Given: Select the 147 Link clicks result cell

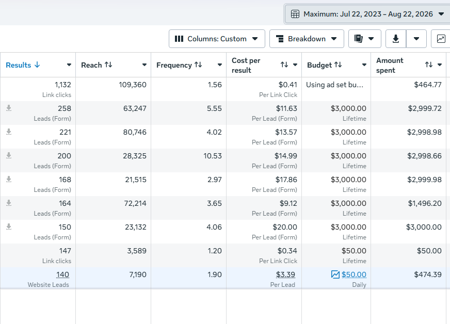Looking at the screenshot, I should point(38,255).
